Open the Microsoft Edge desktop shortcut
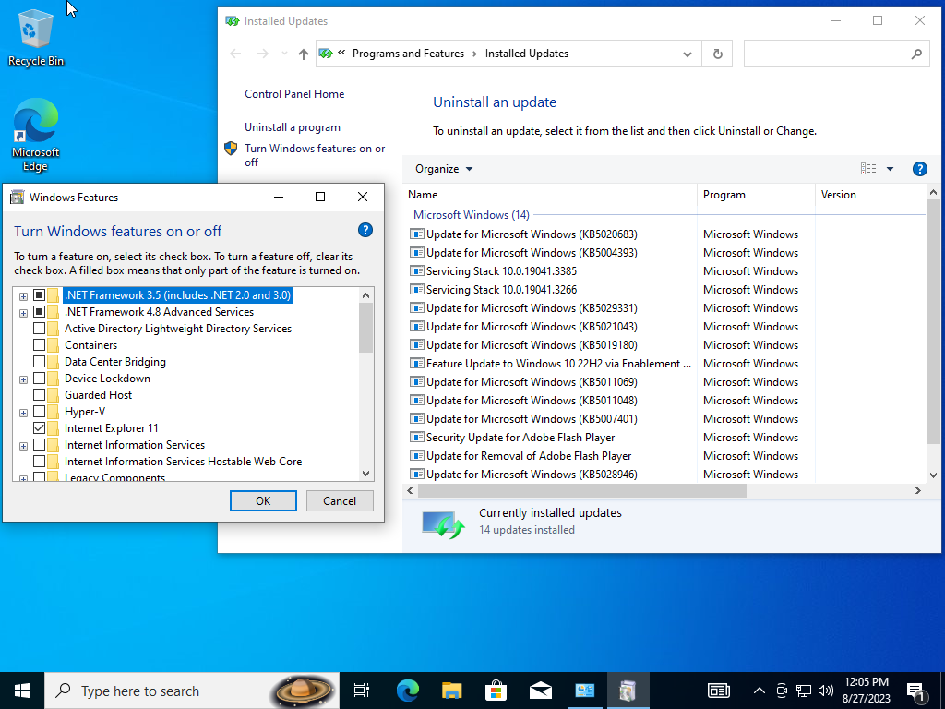The width and height of the screenshot is (945, 709). click(36, 135)
